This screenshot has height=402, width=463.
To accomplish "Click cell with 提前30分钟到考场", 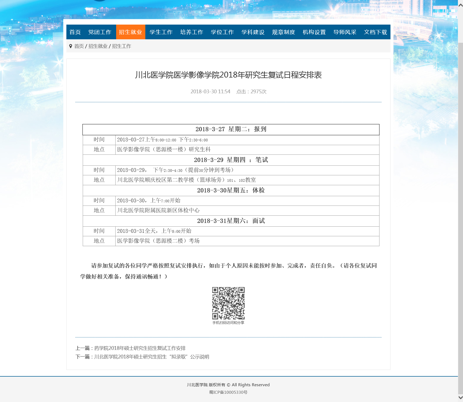I will 247,170.
